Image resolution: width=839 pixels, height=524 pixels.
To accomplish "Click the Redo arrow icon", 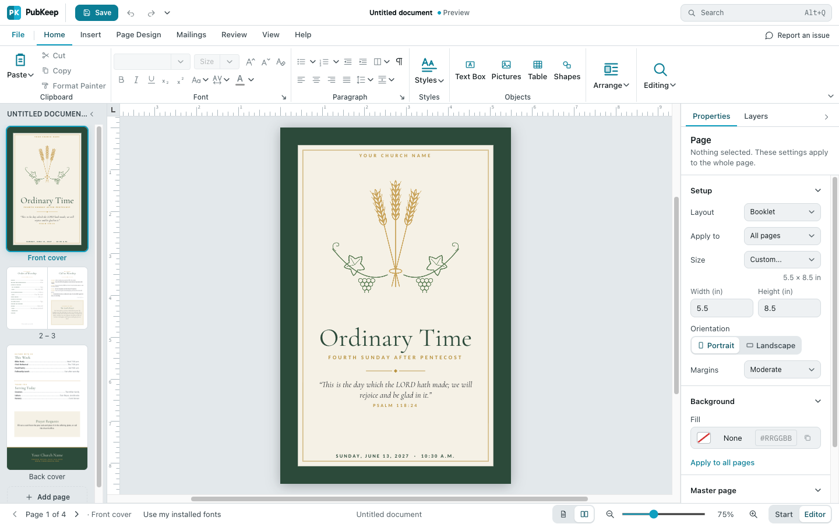I will pyautogui.click(x=151, y=13).
